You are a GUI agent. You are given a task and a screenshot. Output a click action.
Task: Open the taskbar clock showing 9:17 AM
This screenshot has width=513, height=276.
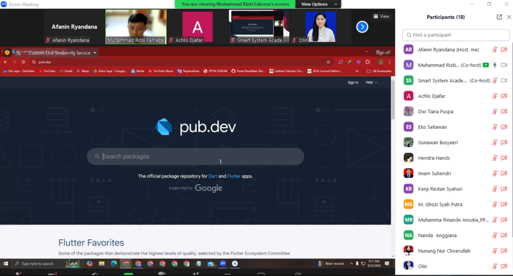[x=374, y=263]
